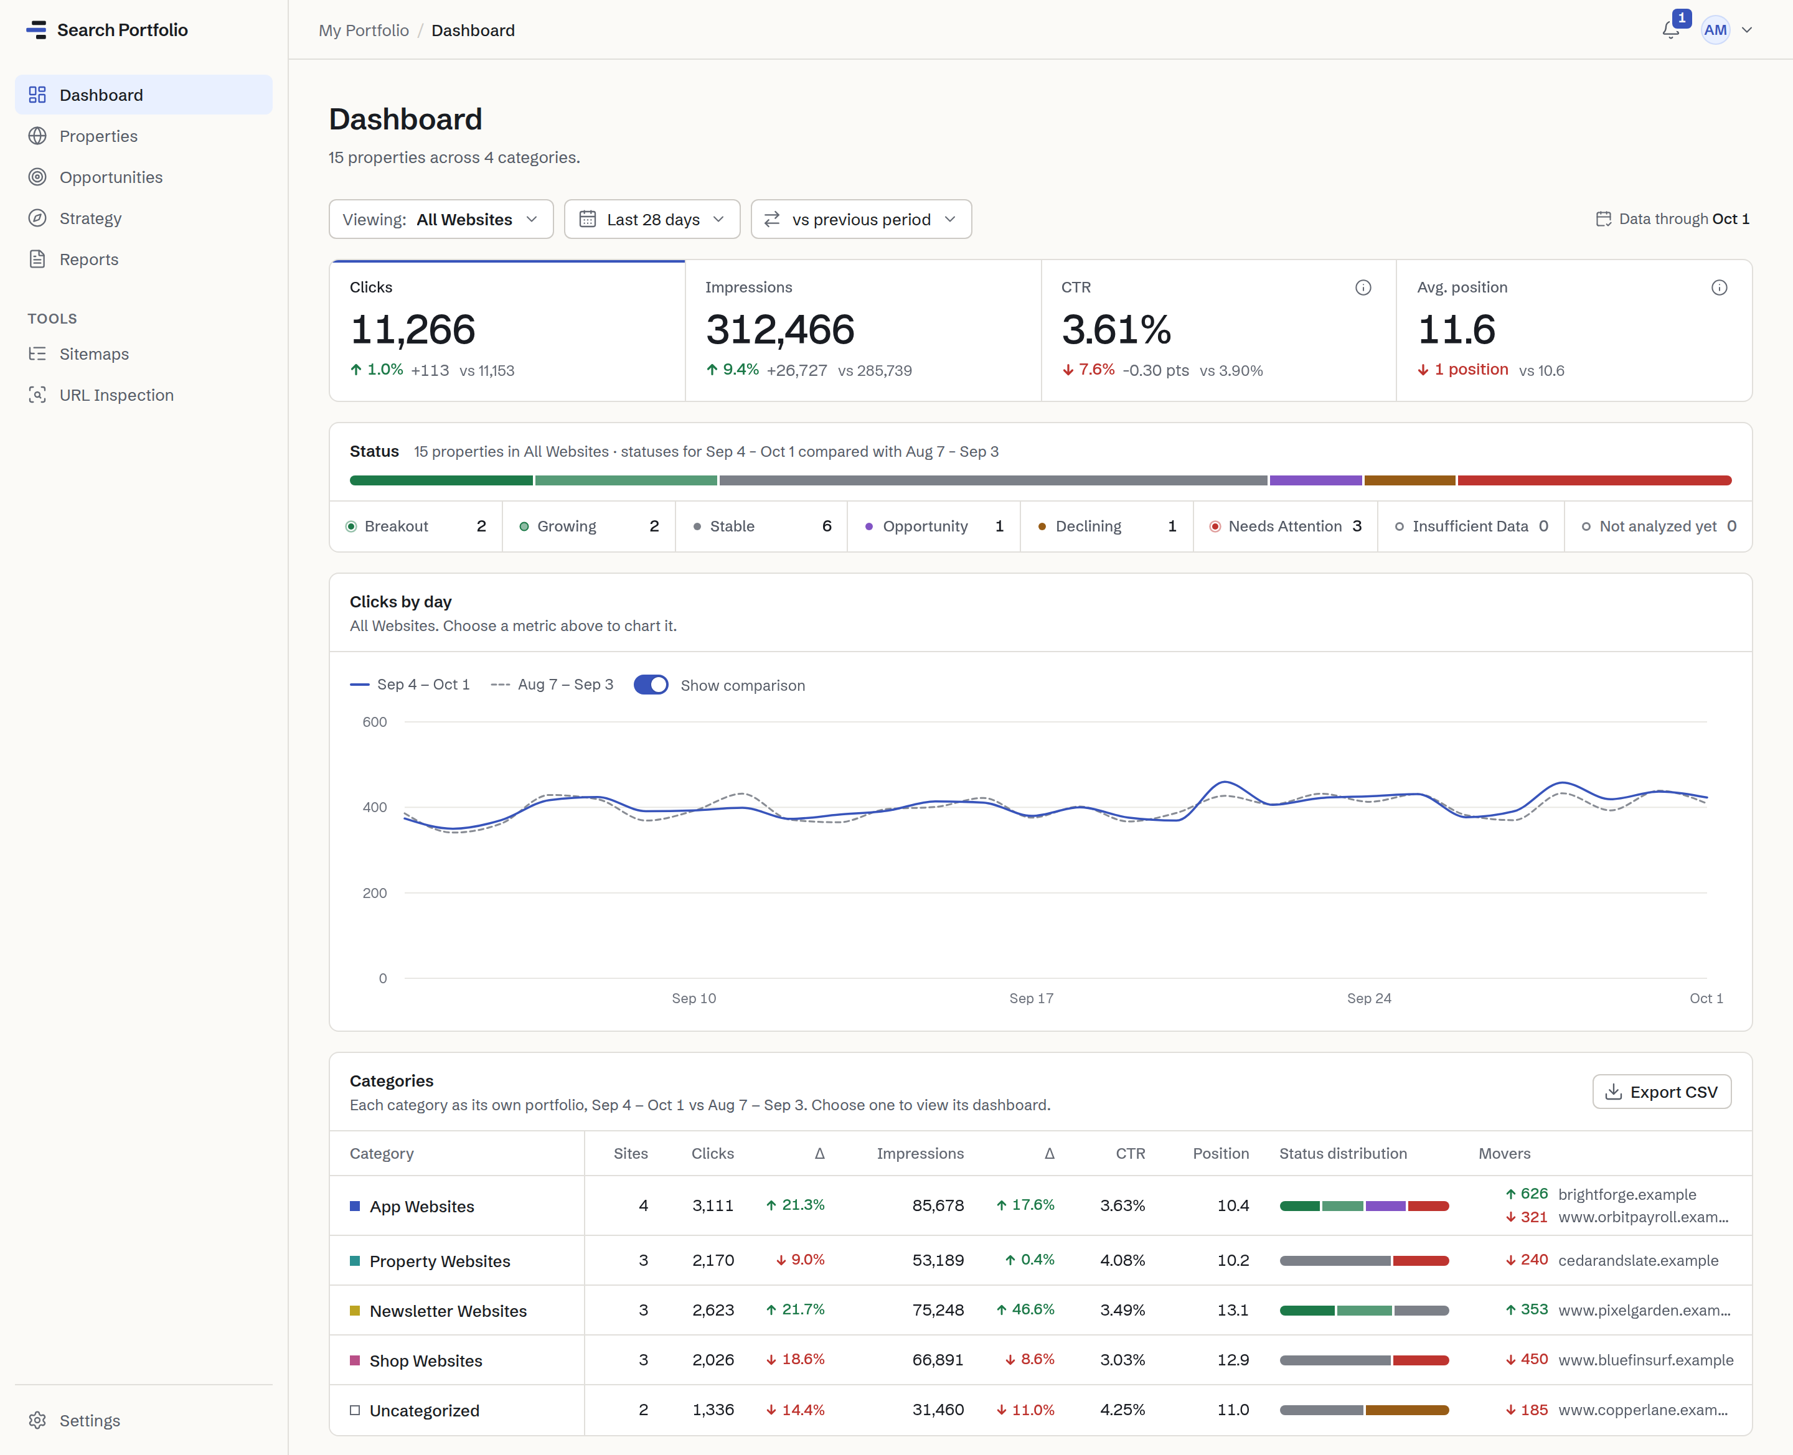Open the vs previous period dropdown

(861, 219)
